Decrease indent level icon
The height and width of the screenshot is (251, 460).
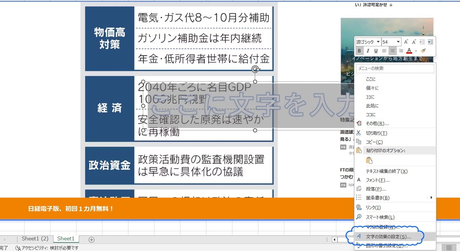422,42
